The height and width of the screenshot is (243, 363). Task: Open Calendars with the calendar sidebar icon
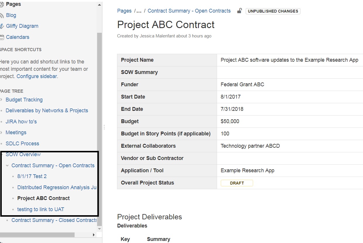pos(3,37)
